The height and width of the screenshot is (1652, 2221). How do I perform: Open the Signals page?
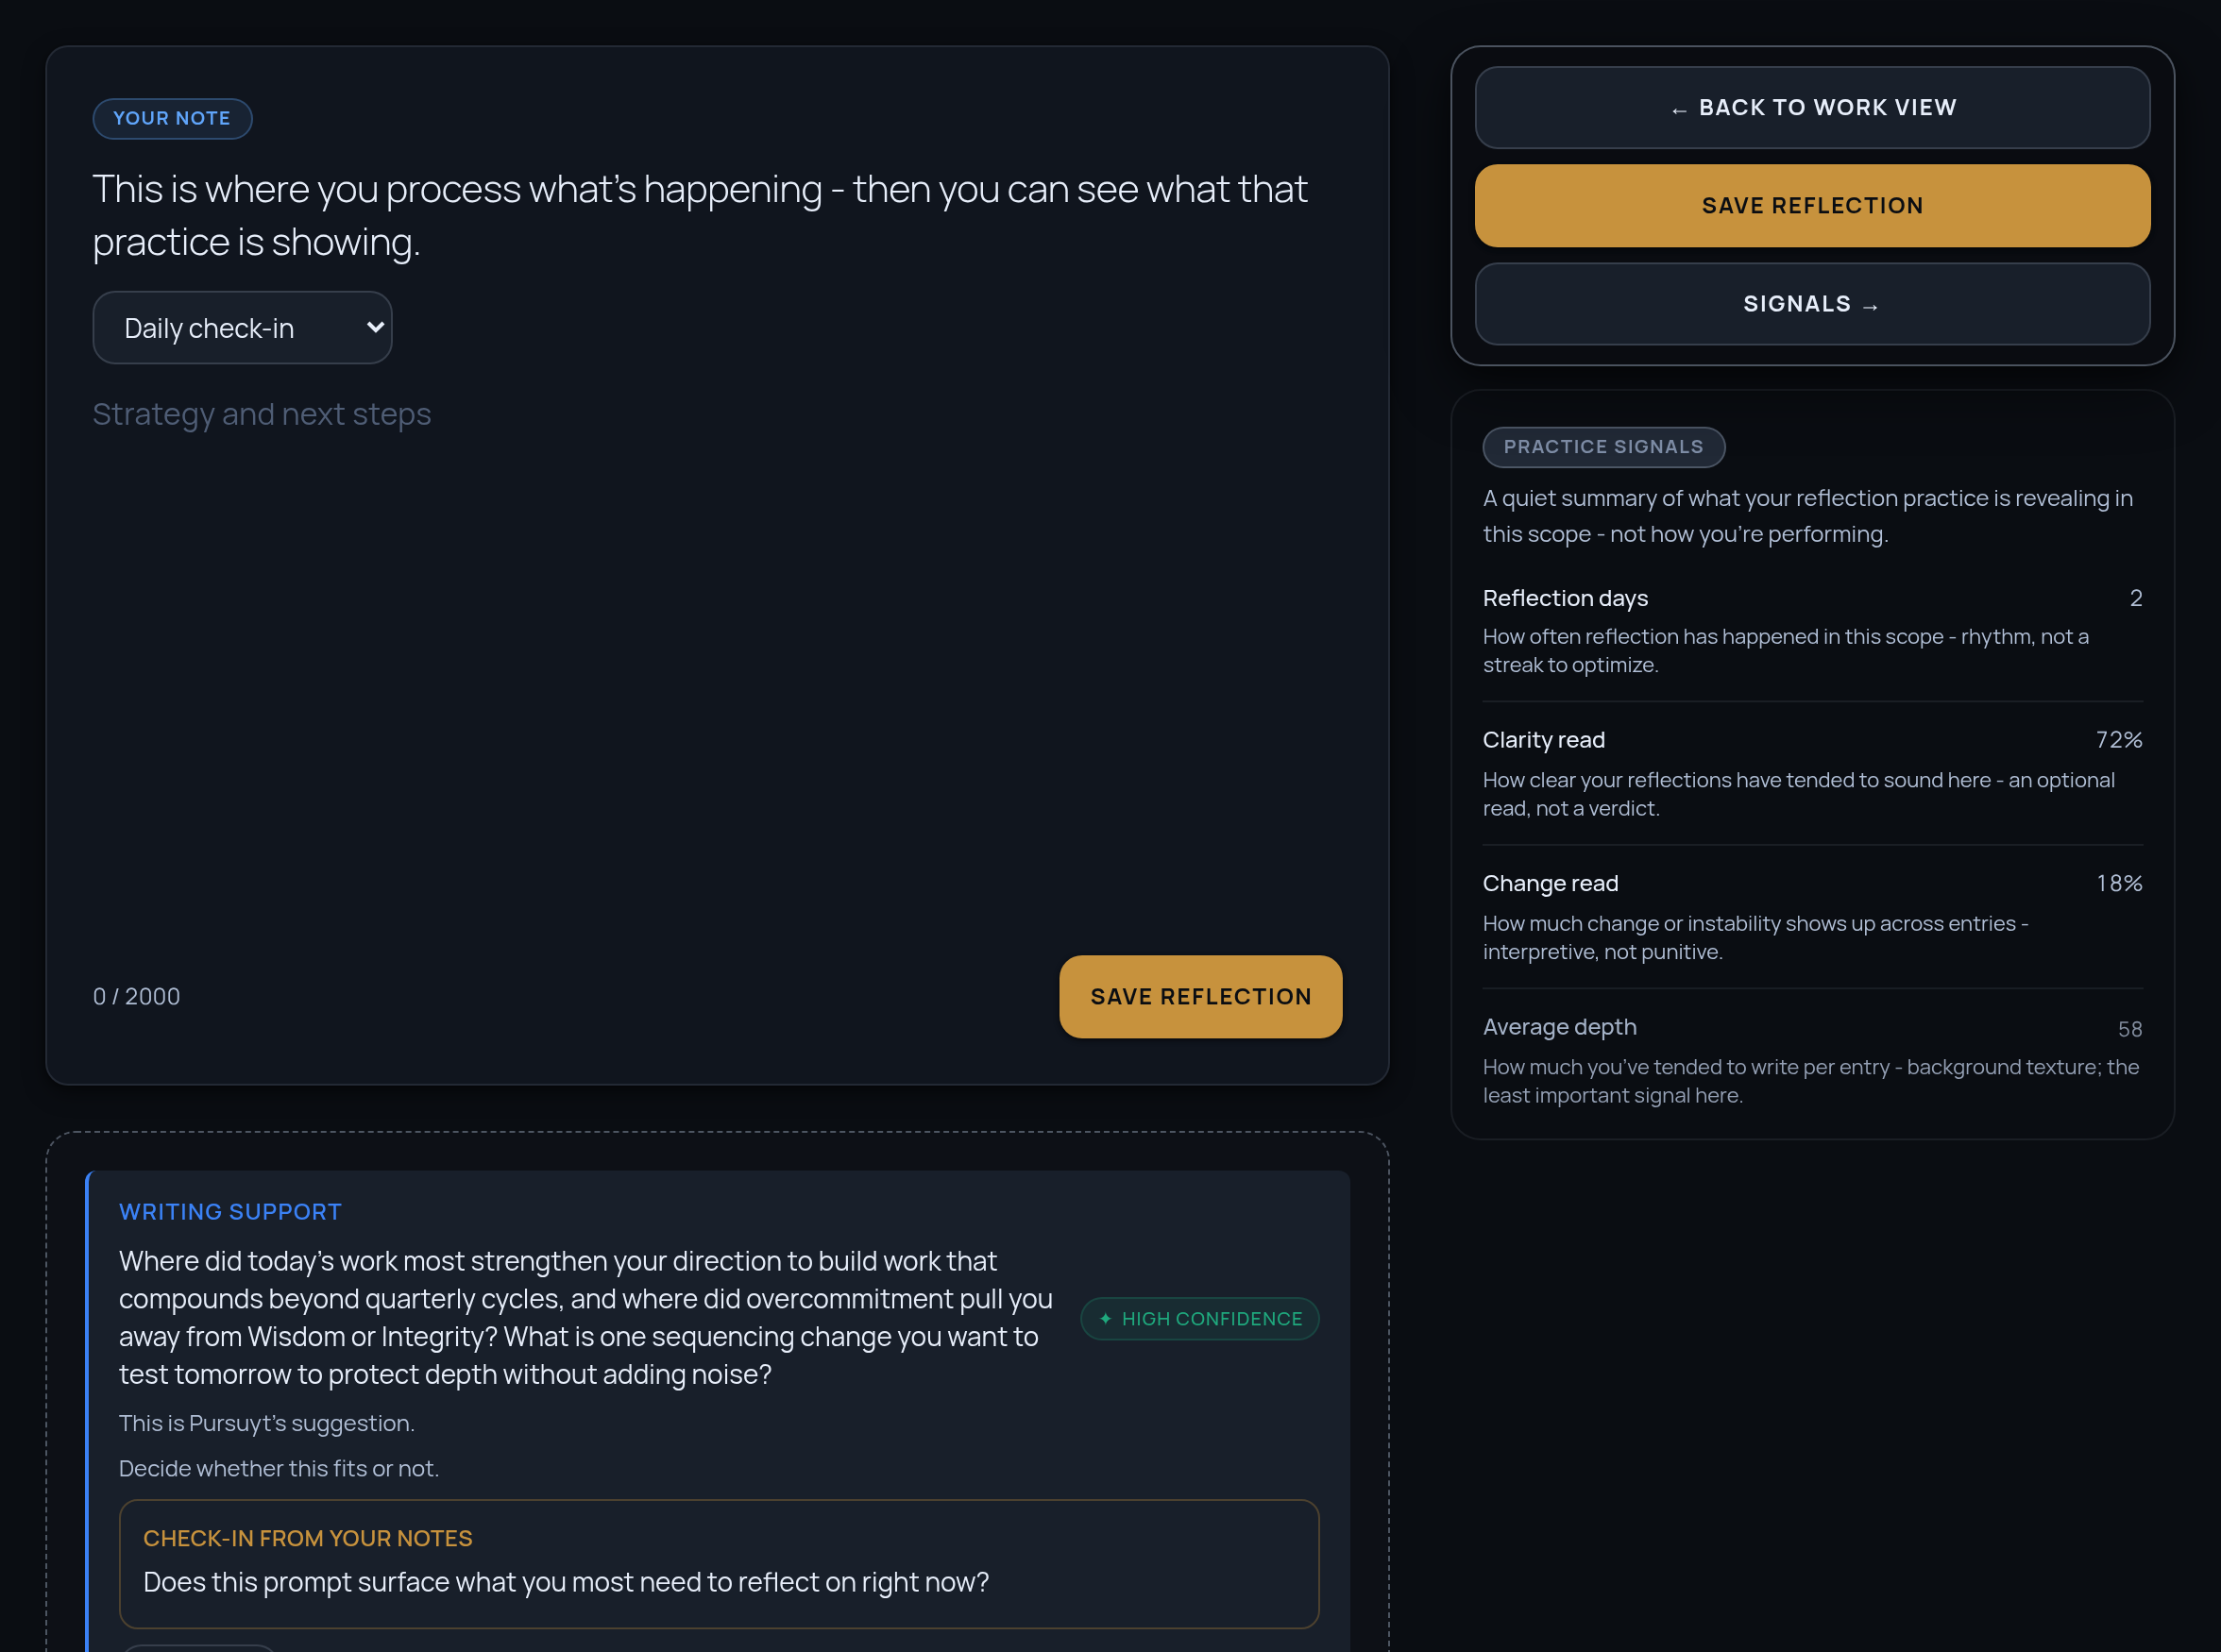click(1812, 304)
